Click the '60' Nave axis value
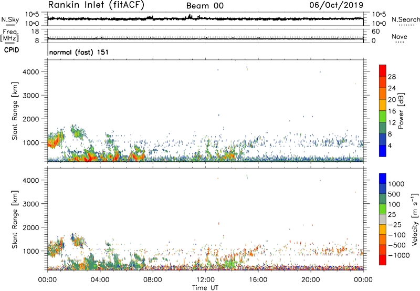This screenshot has height=291, width=420. [x=375, y=32]
